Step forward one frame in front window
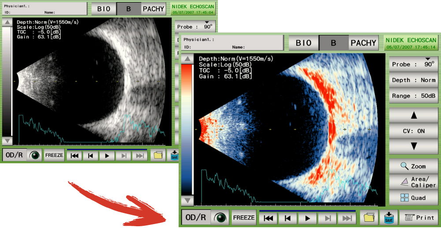The height and width of the screenshot is (228, 441). (x=328, y=218)
